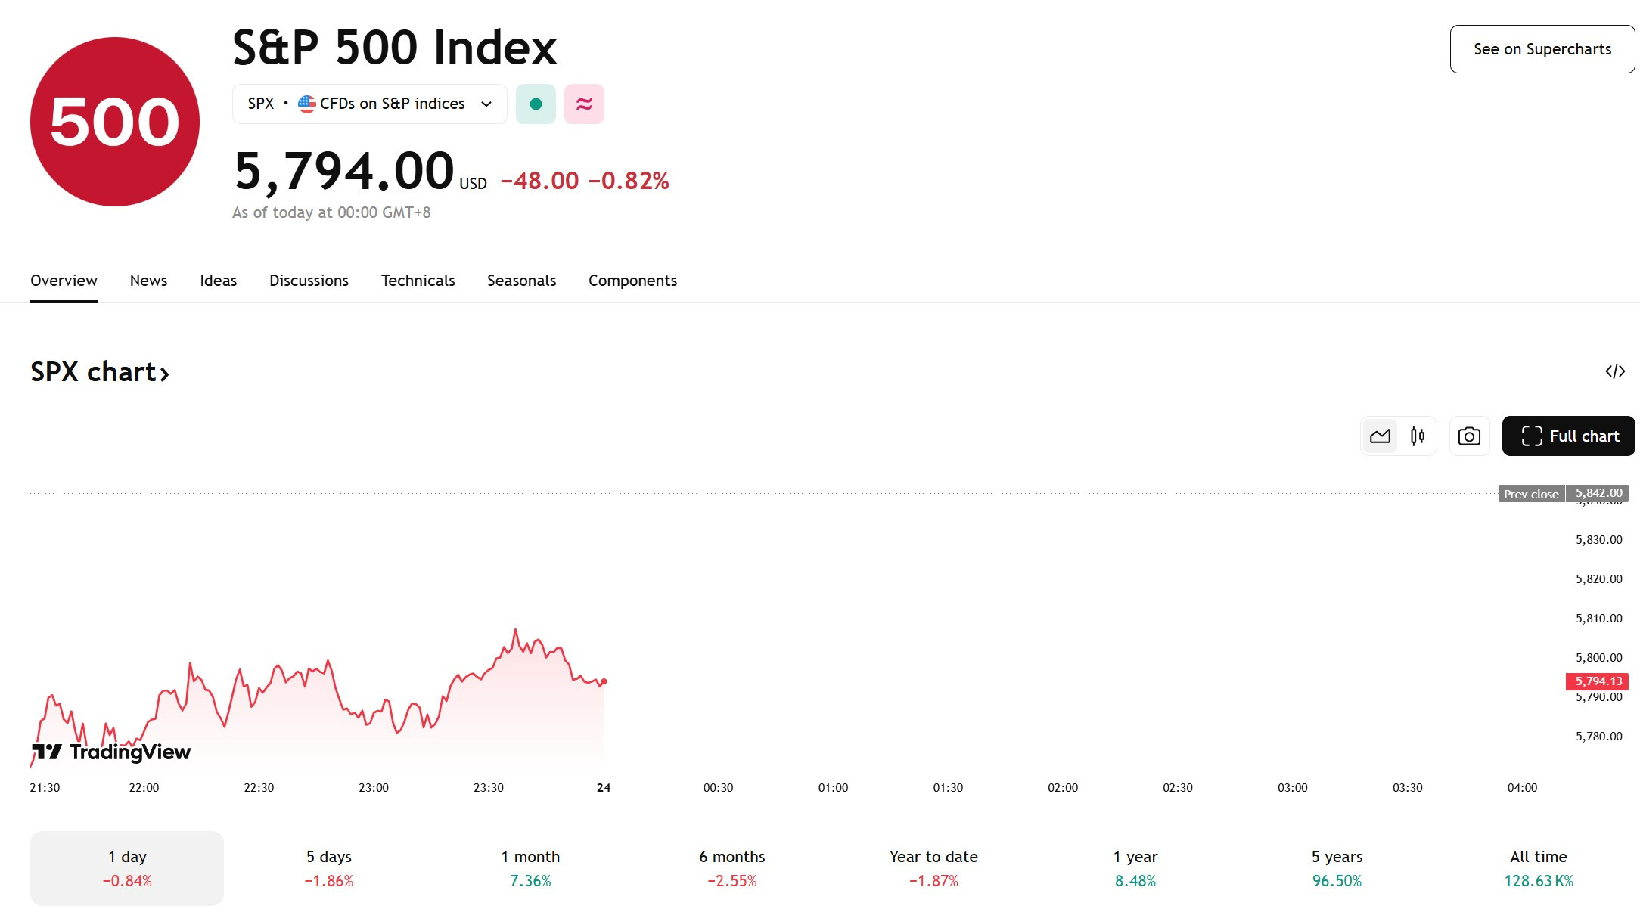The width and height of the screenshot is (1640, 915).
Task: Click the green market open status dot
Action: point(536,104)
